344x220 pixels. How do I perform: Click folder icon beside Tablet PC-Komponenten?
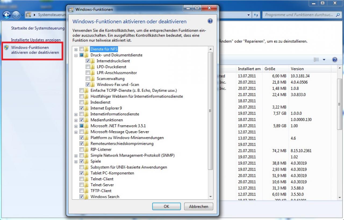coord(86,173)
